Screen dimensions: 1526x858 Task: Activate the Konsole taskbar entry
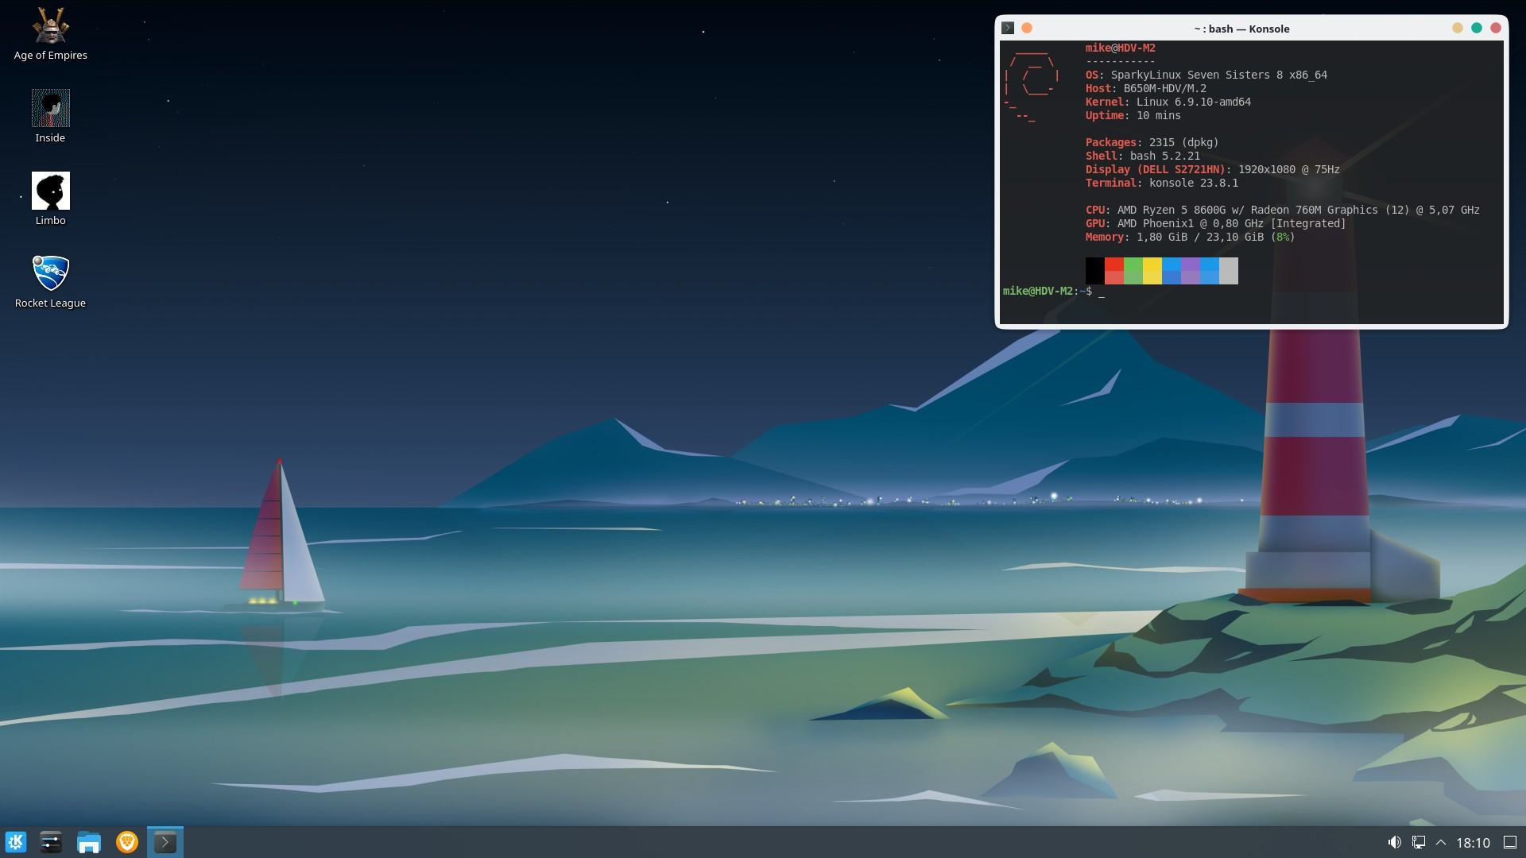165,842
